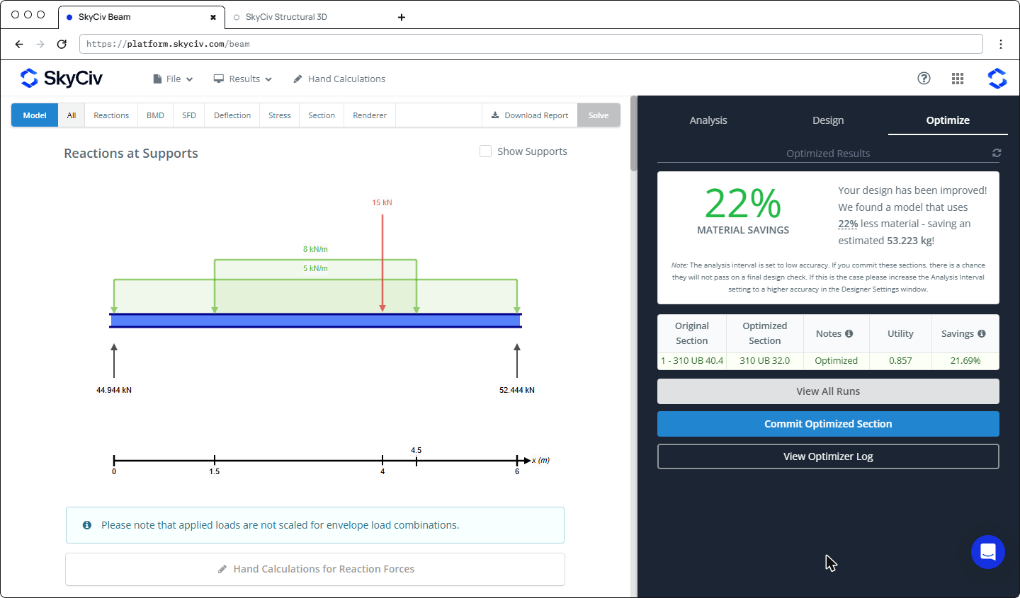Click View All Runs button
The height and width of the screenshot is (598, 1020).
[x=828, y=391]
